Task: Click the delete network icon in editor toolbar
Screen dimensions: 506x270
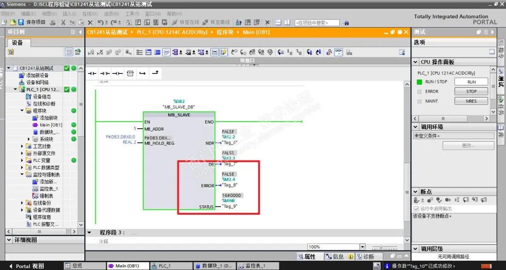Action: [100, 52]
